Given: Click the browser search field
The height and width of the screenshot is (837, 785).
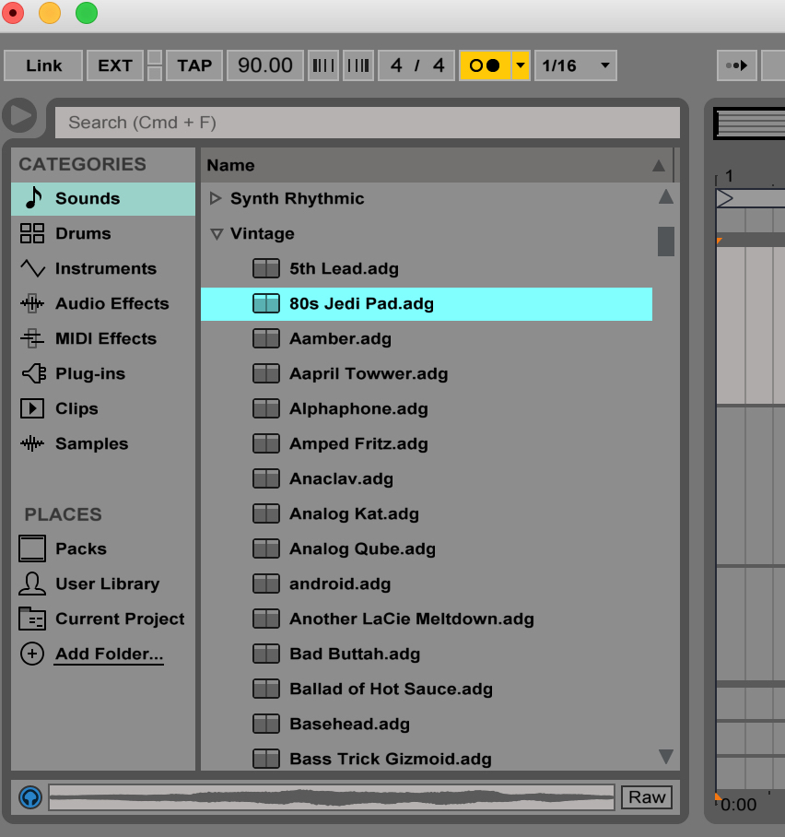Looking at the screenshot, I should pos(367,123).
